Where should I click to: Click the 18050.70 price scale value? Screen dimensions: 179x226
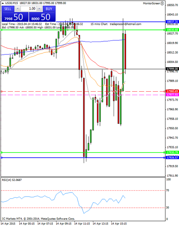pos(172,5)
